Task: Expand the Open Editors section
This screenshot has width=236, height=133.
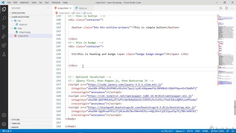Action: 18,13
